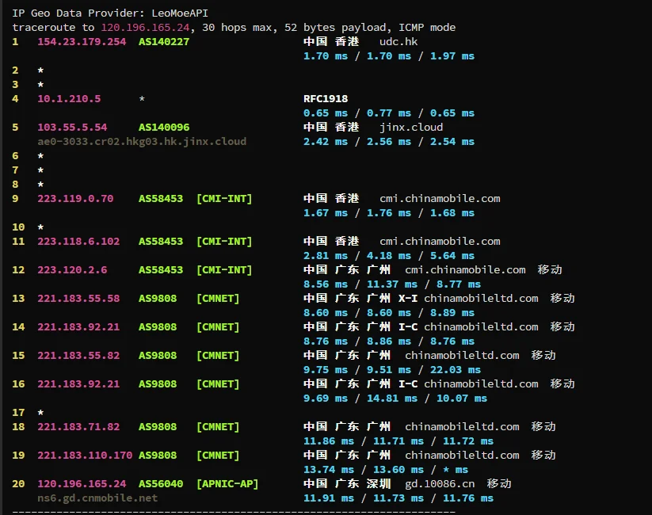
Task: Click the [APNIC-AP] tag
Action: coord(227,483)
